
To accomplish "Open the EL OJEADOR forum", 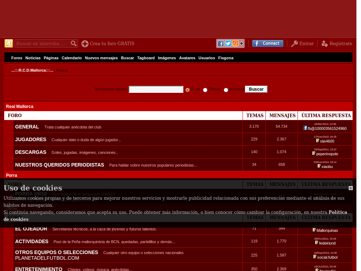I will [31, 229].
